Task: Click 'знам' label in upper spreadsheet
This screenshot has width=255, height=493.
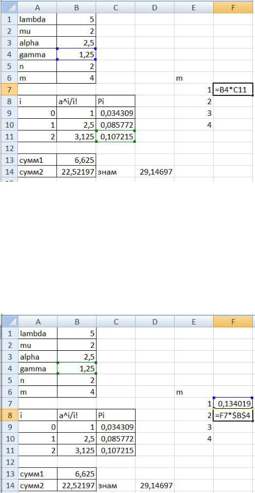Action: pyautogui.click(x=116, y=172)
